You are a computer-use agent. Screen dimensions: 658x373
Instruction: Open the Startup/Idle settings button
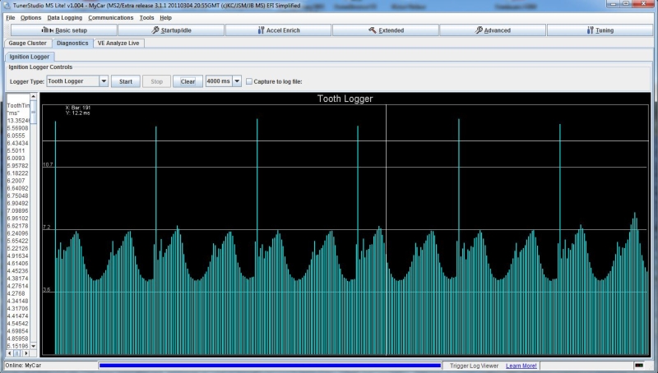tap(171, 30)
